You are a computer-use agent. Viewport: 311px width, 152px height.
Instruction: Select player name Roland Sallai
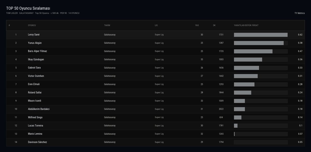[x=34, y=93]
